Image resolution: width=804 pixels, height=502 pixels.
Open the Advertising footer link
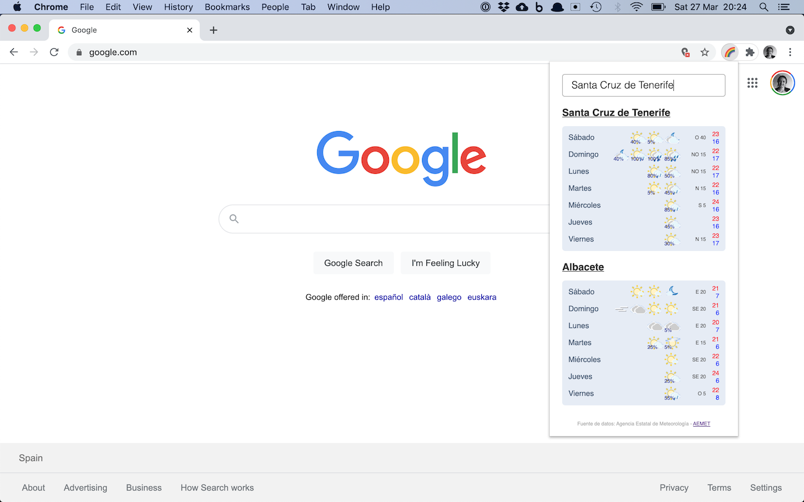pos(85,488)
